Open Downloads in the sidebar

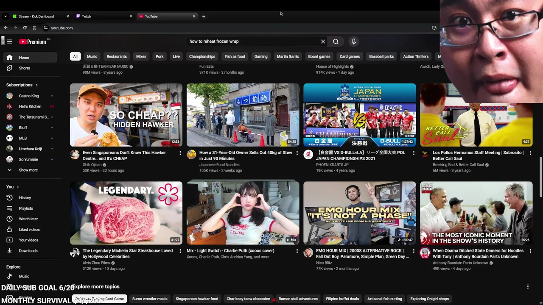click(31, 251)
